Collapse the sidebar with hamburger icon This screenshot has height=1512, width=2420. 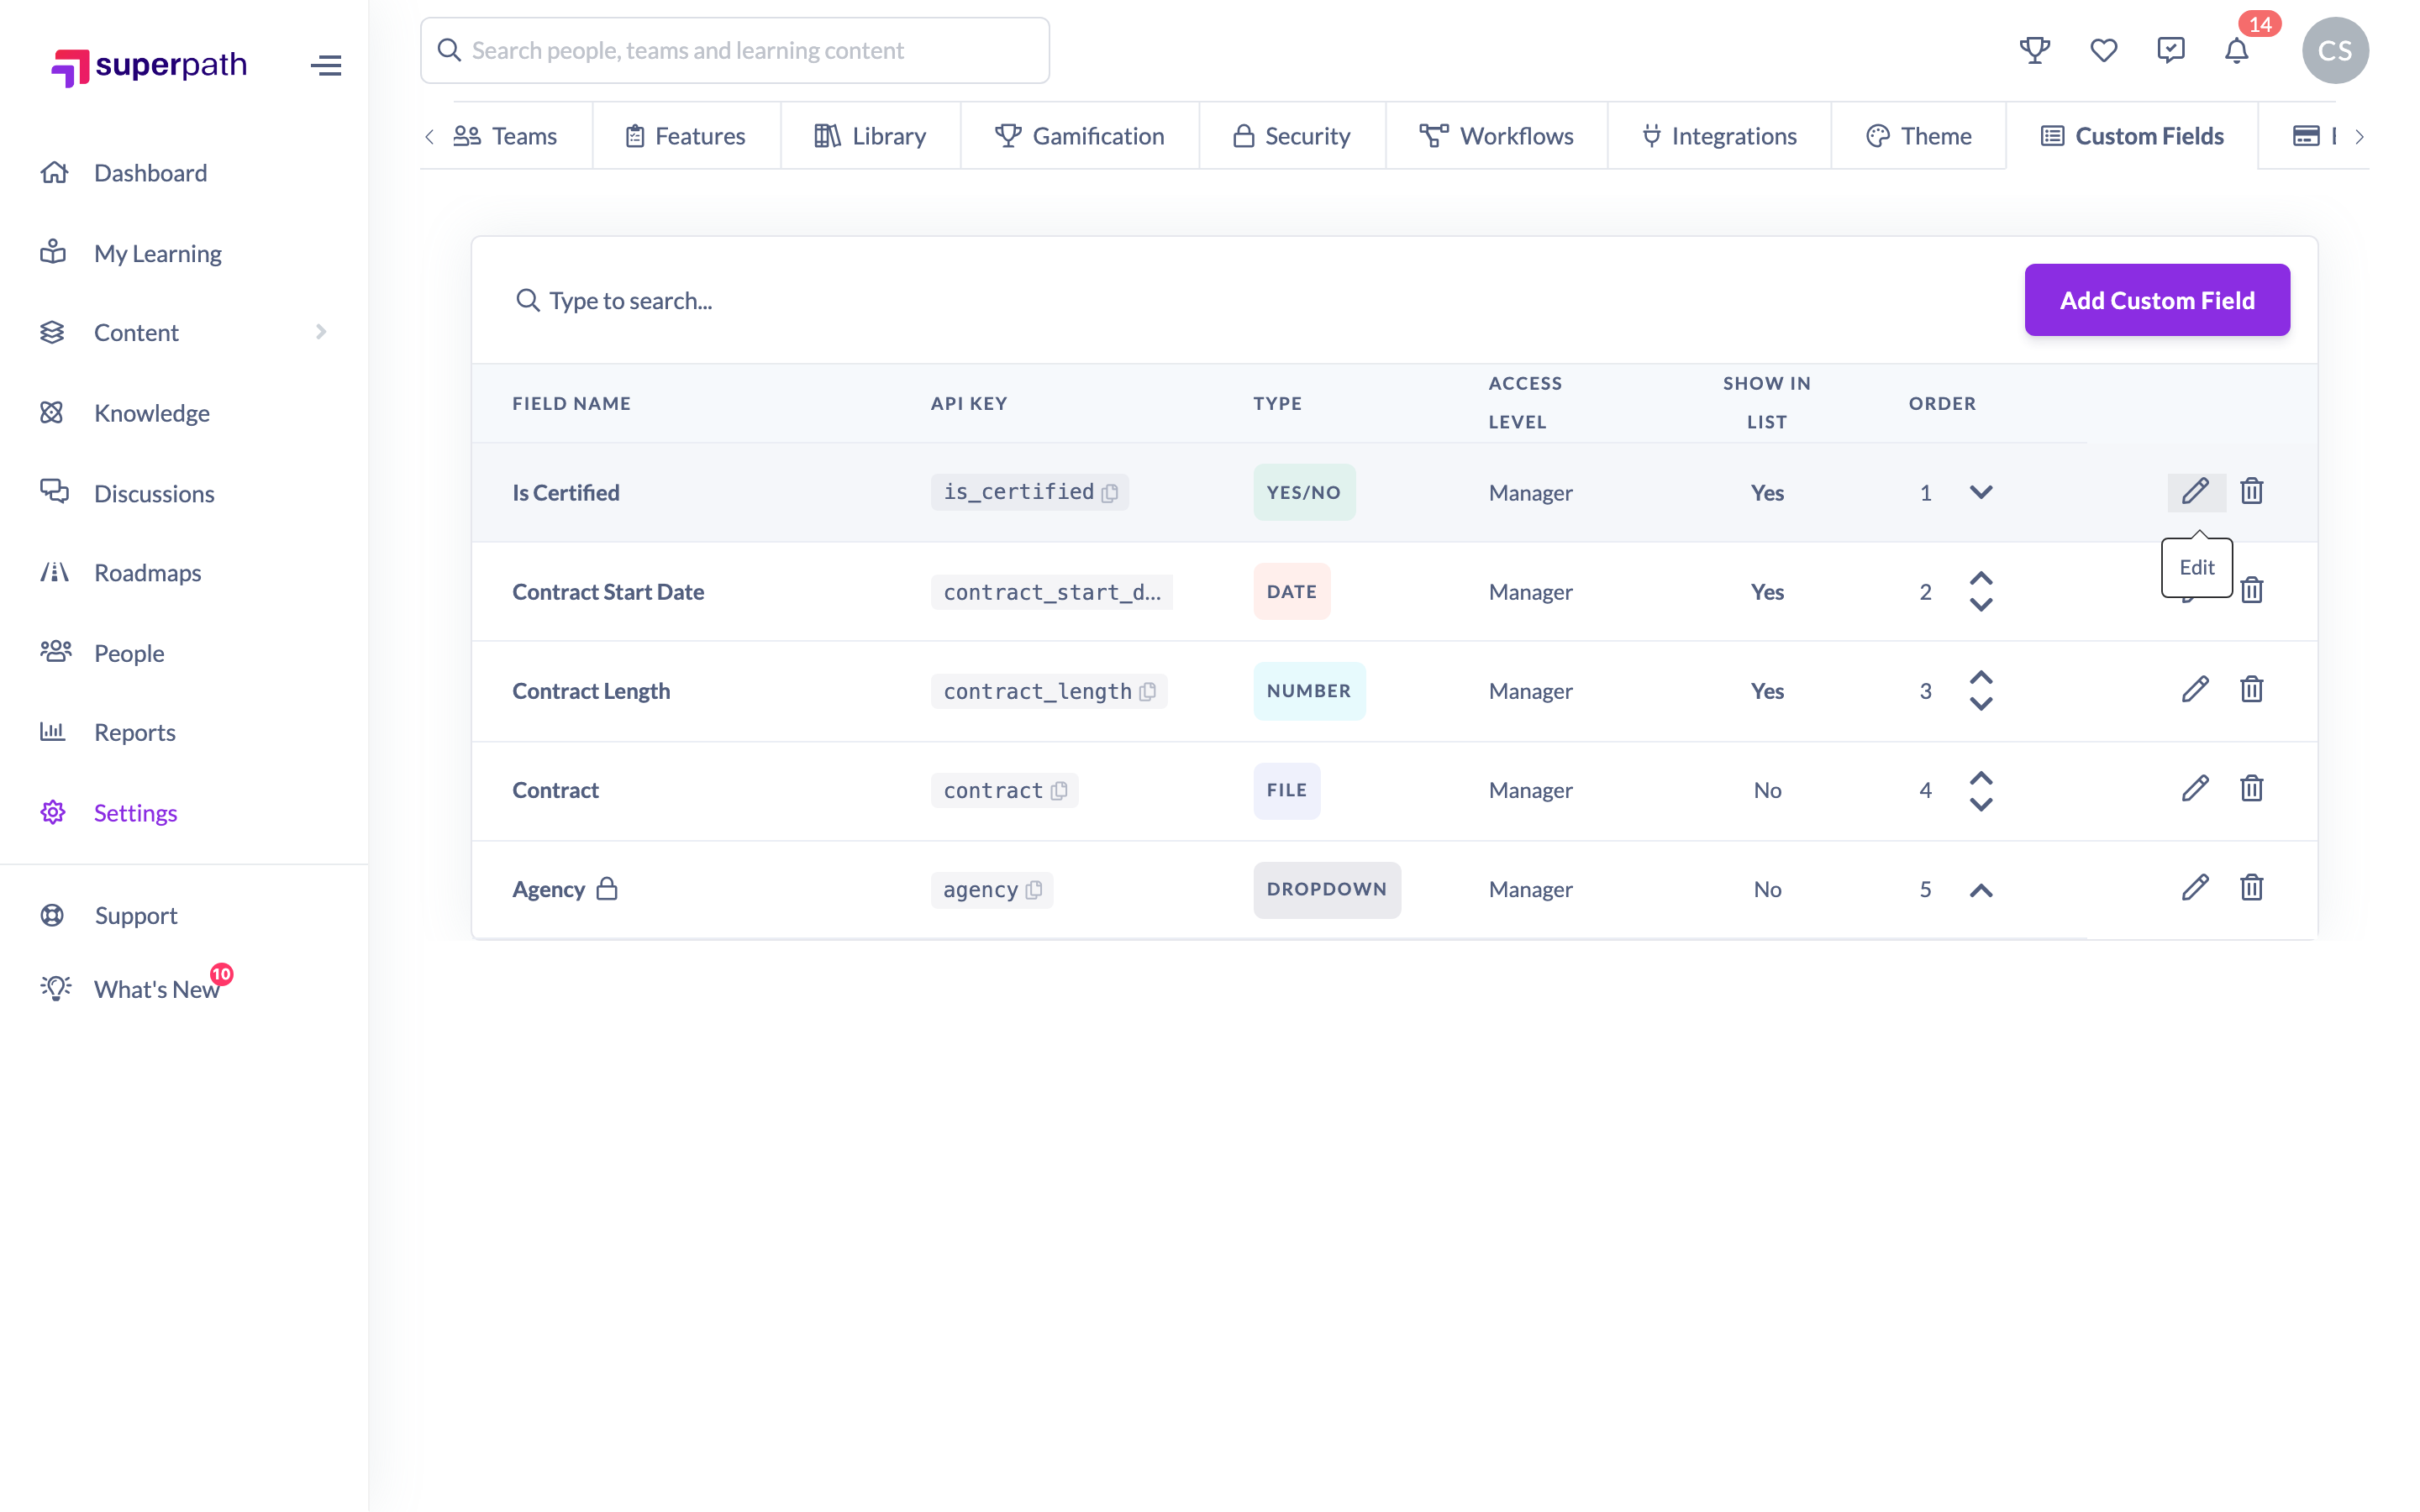[x=326, y=66]
